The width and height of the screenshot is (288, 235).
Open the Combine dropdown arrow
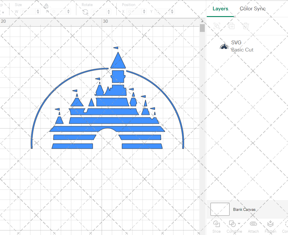pyautogui.click(x=239, y=223)
